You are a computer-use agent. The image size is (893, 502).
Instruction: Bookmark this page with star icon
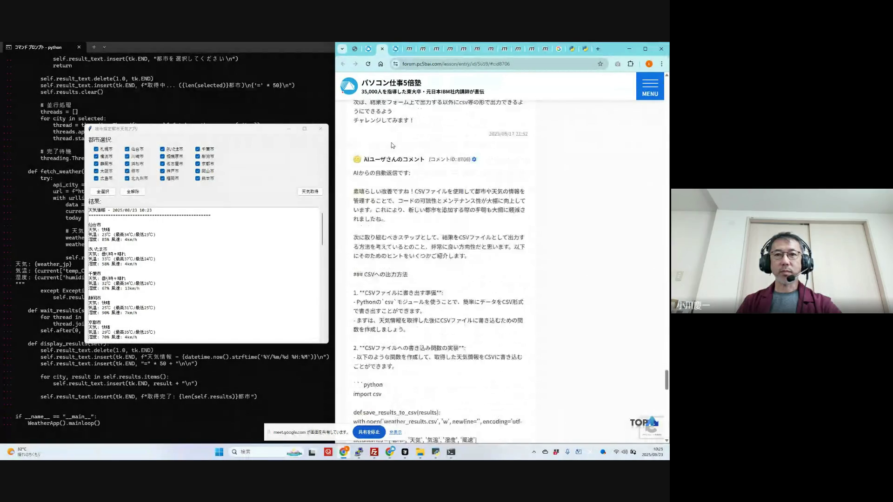click(600, 64)
